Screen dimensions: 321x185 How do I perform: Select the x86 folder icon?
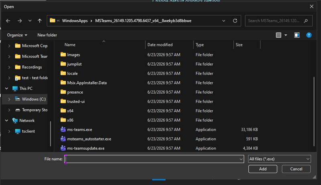63,120
